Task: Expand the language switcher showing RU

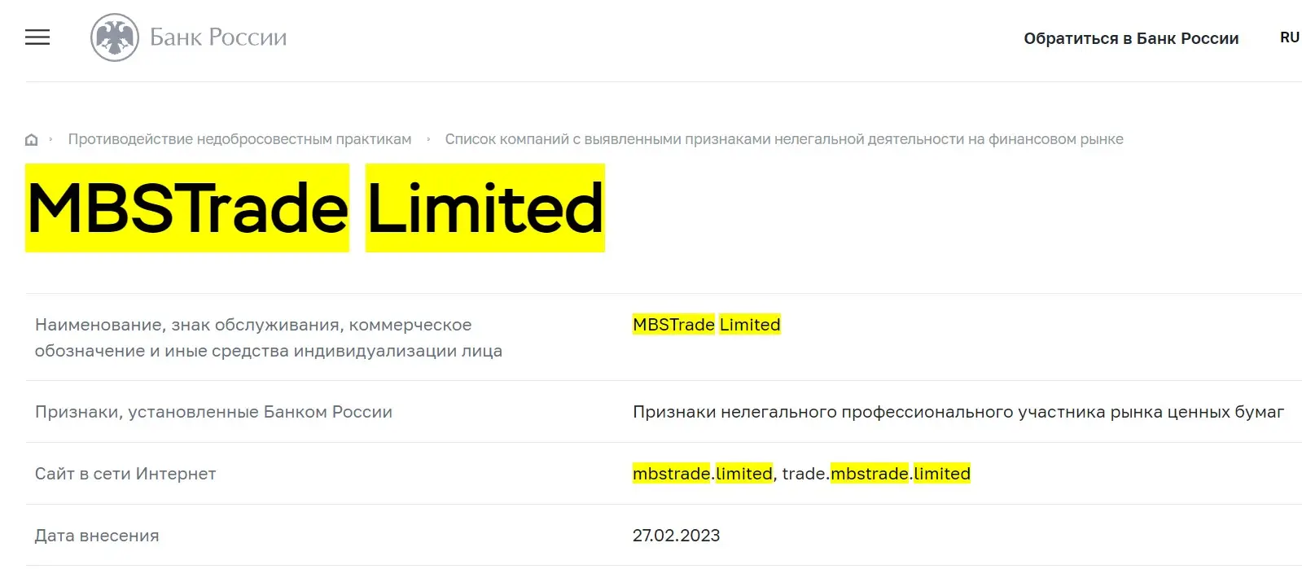Action: (1290, 37)
